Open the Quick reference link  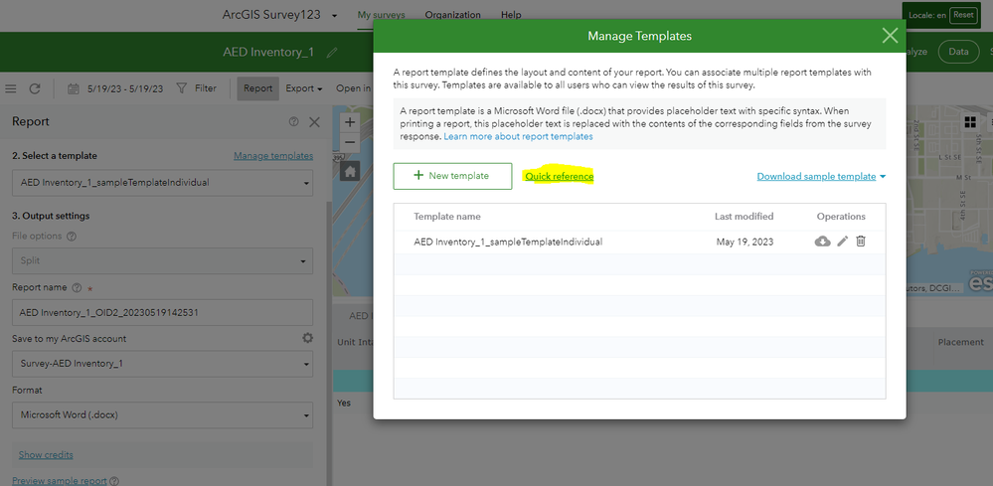click(560, 177)
